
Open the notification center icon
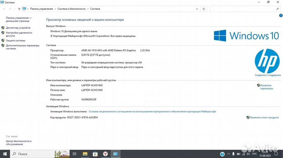point(276,154)
